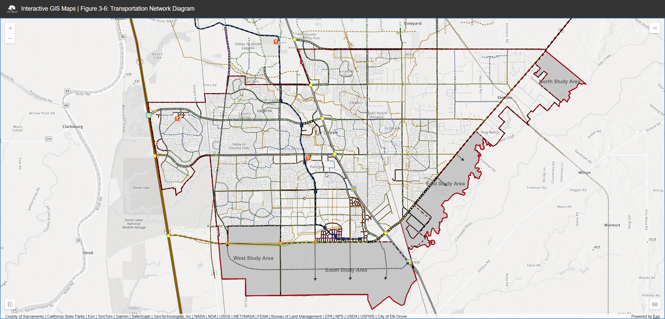Zoom out of the map
This screenshot has width=665, height=319.
[10, 38]
